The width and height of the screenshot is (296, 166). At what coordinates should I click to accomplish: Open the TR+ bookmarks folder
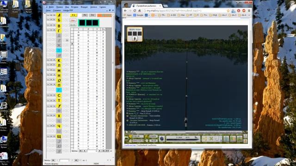(162, 15)
